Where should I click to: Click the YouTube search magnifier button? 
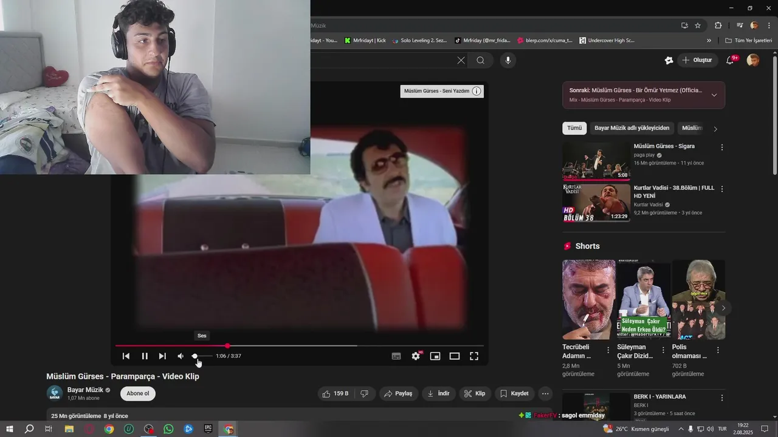click(481, 60)
